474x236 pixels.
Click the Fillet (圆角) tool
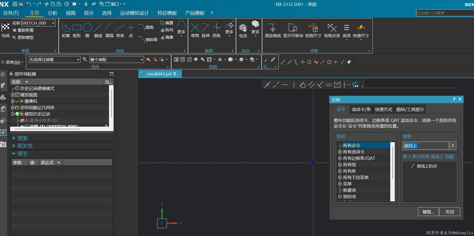(146, 27)
